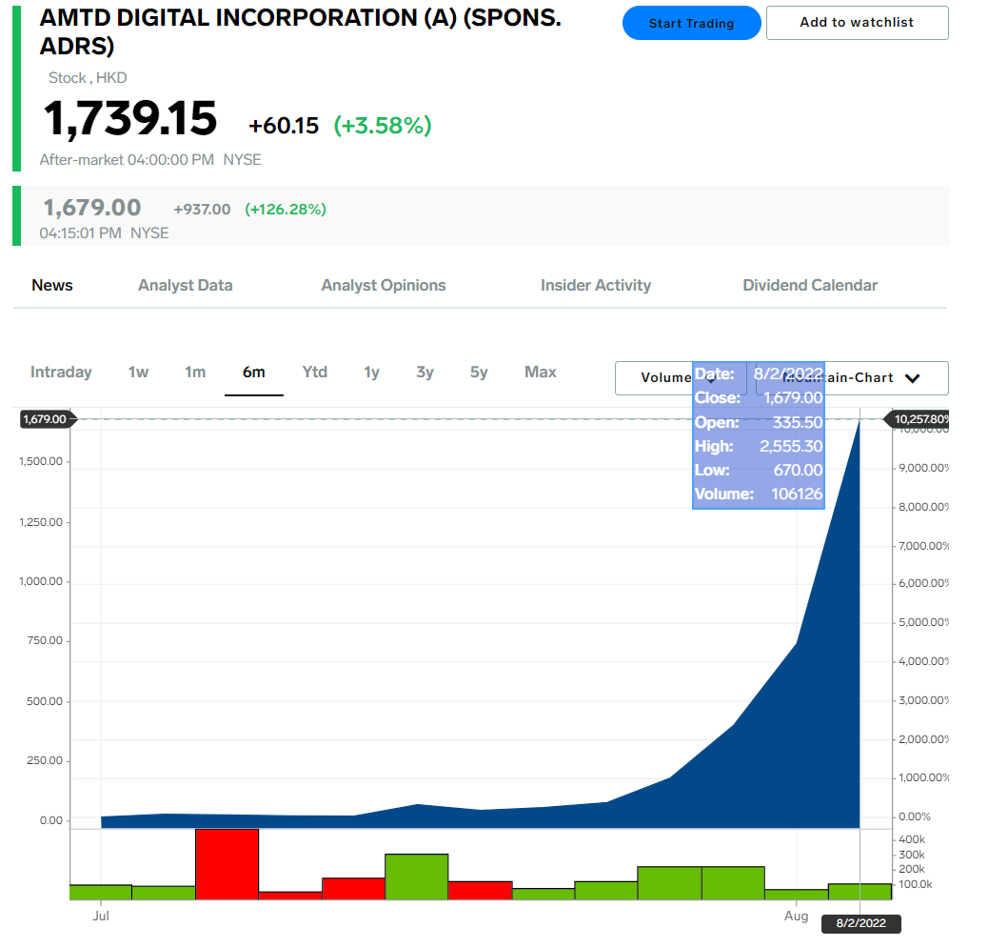Check the Insider Activity tab
Viewport: 988px width, 947px height.
596,285
